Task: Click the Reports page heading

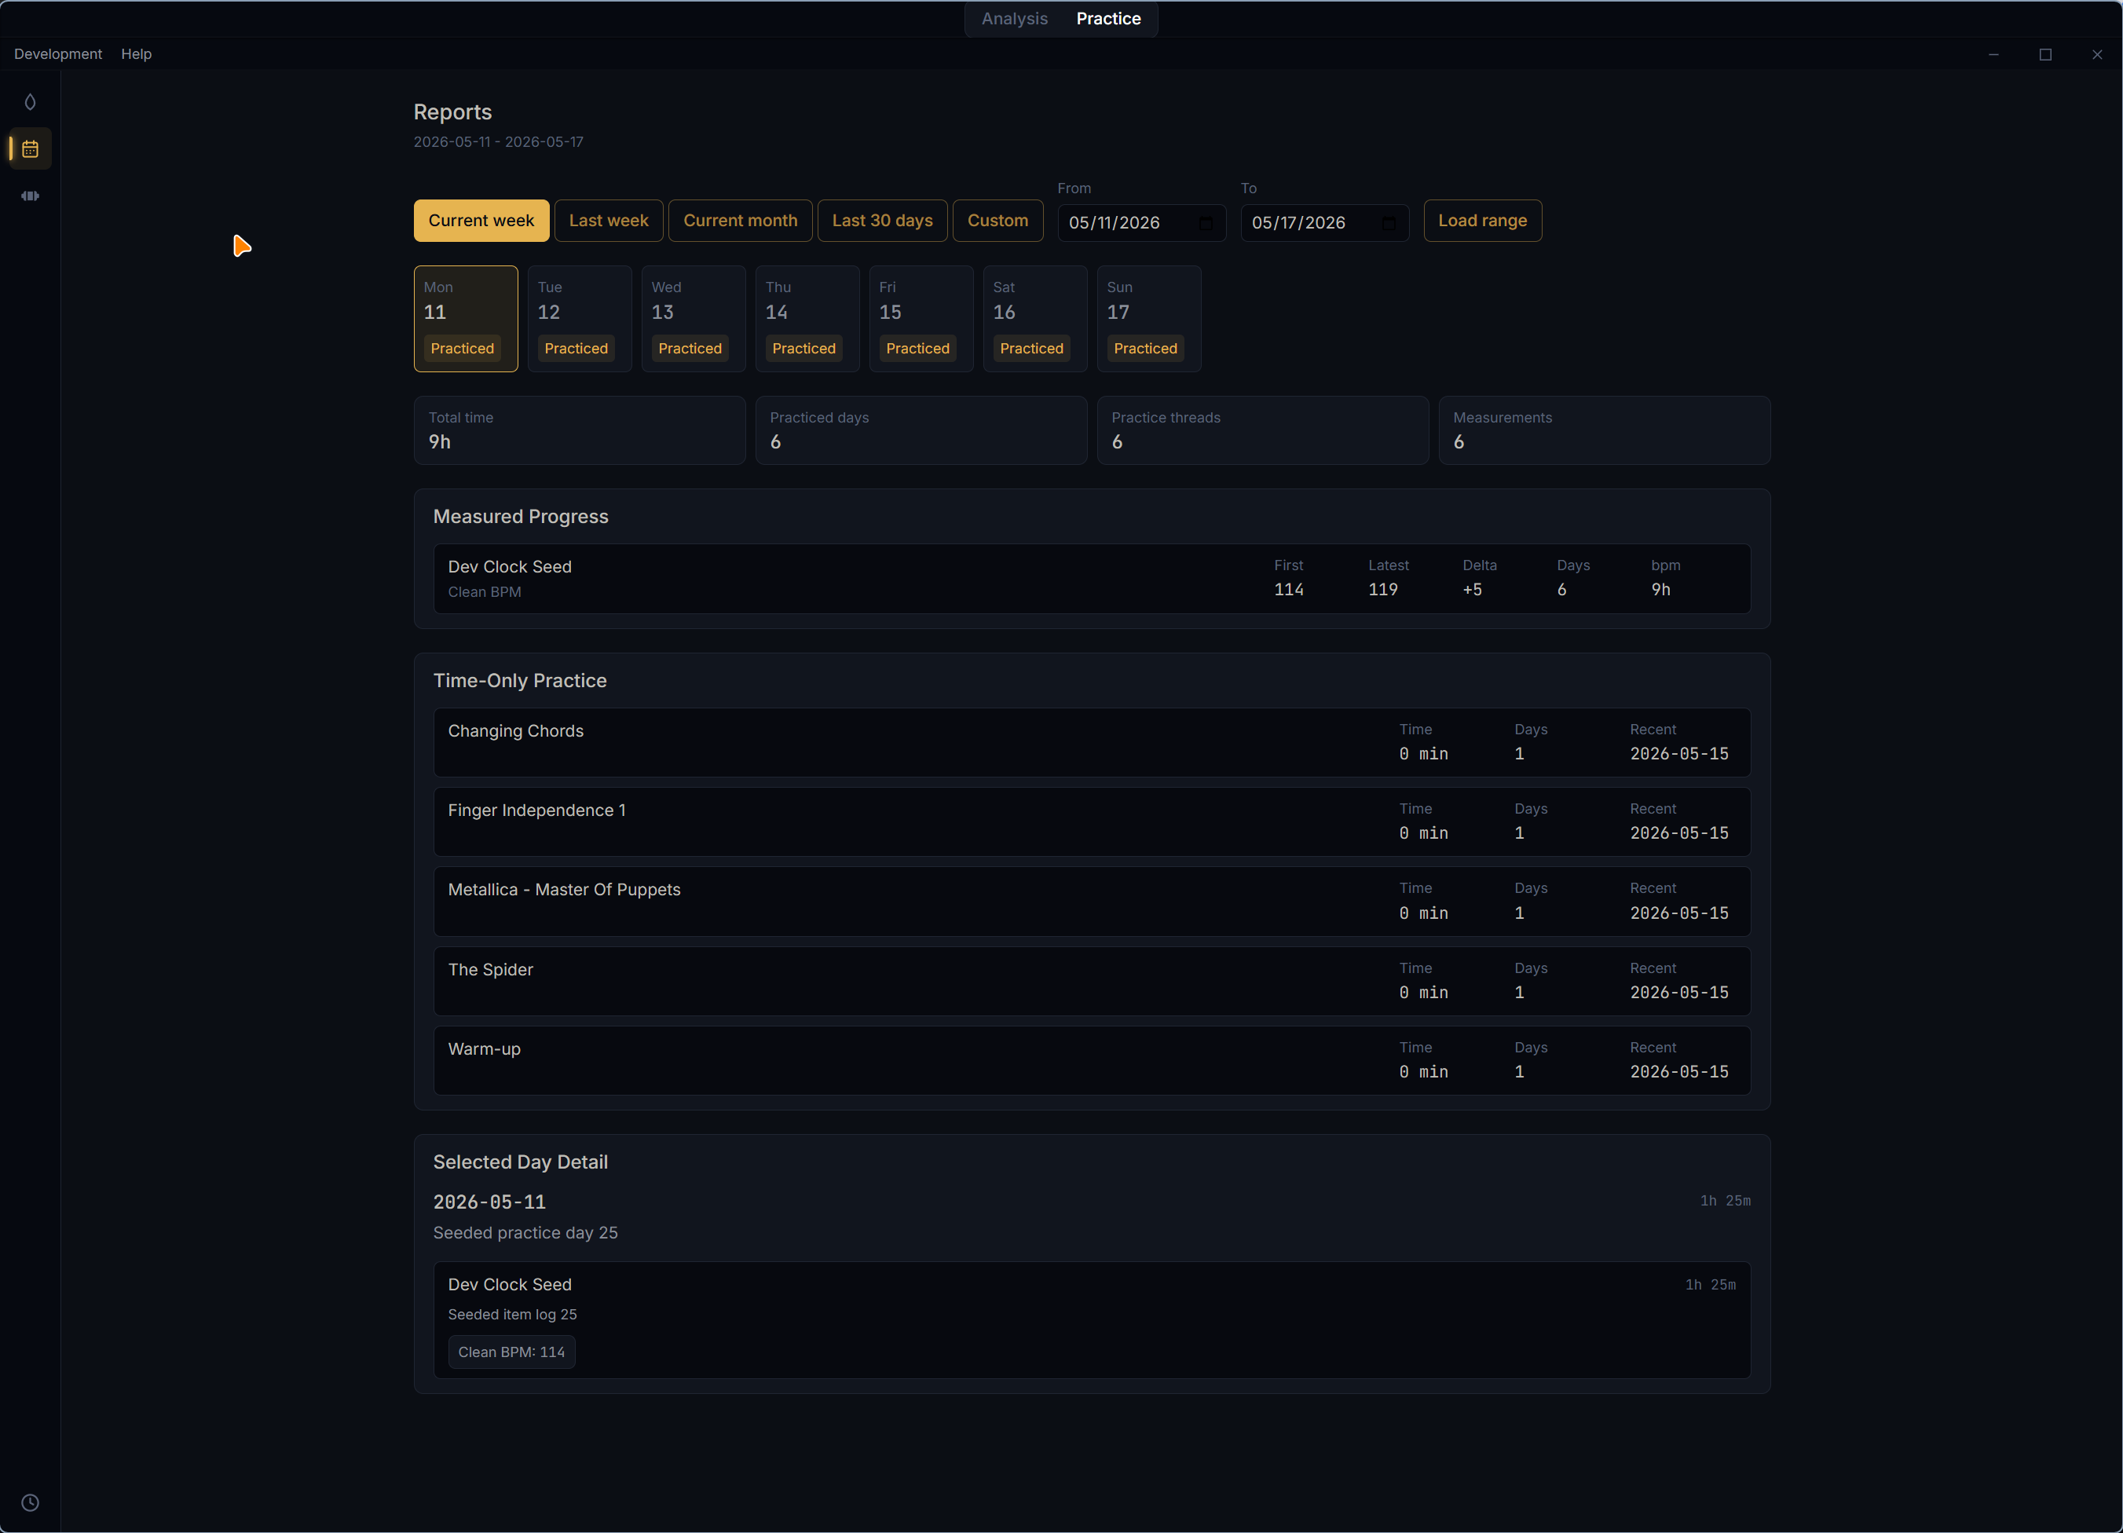Action: [x=452, y=112]
